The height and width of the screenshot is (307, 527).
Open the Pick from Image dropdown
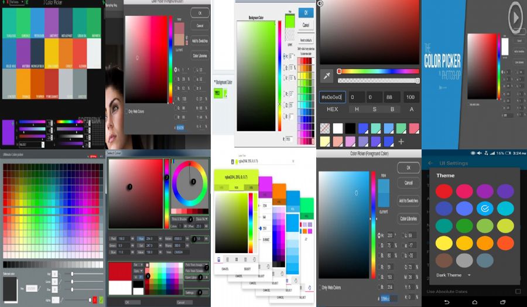point(206,265)
